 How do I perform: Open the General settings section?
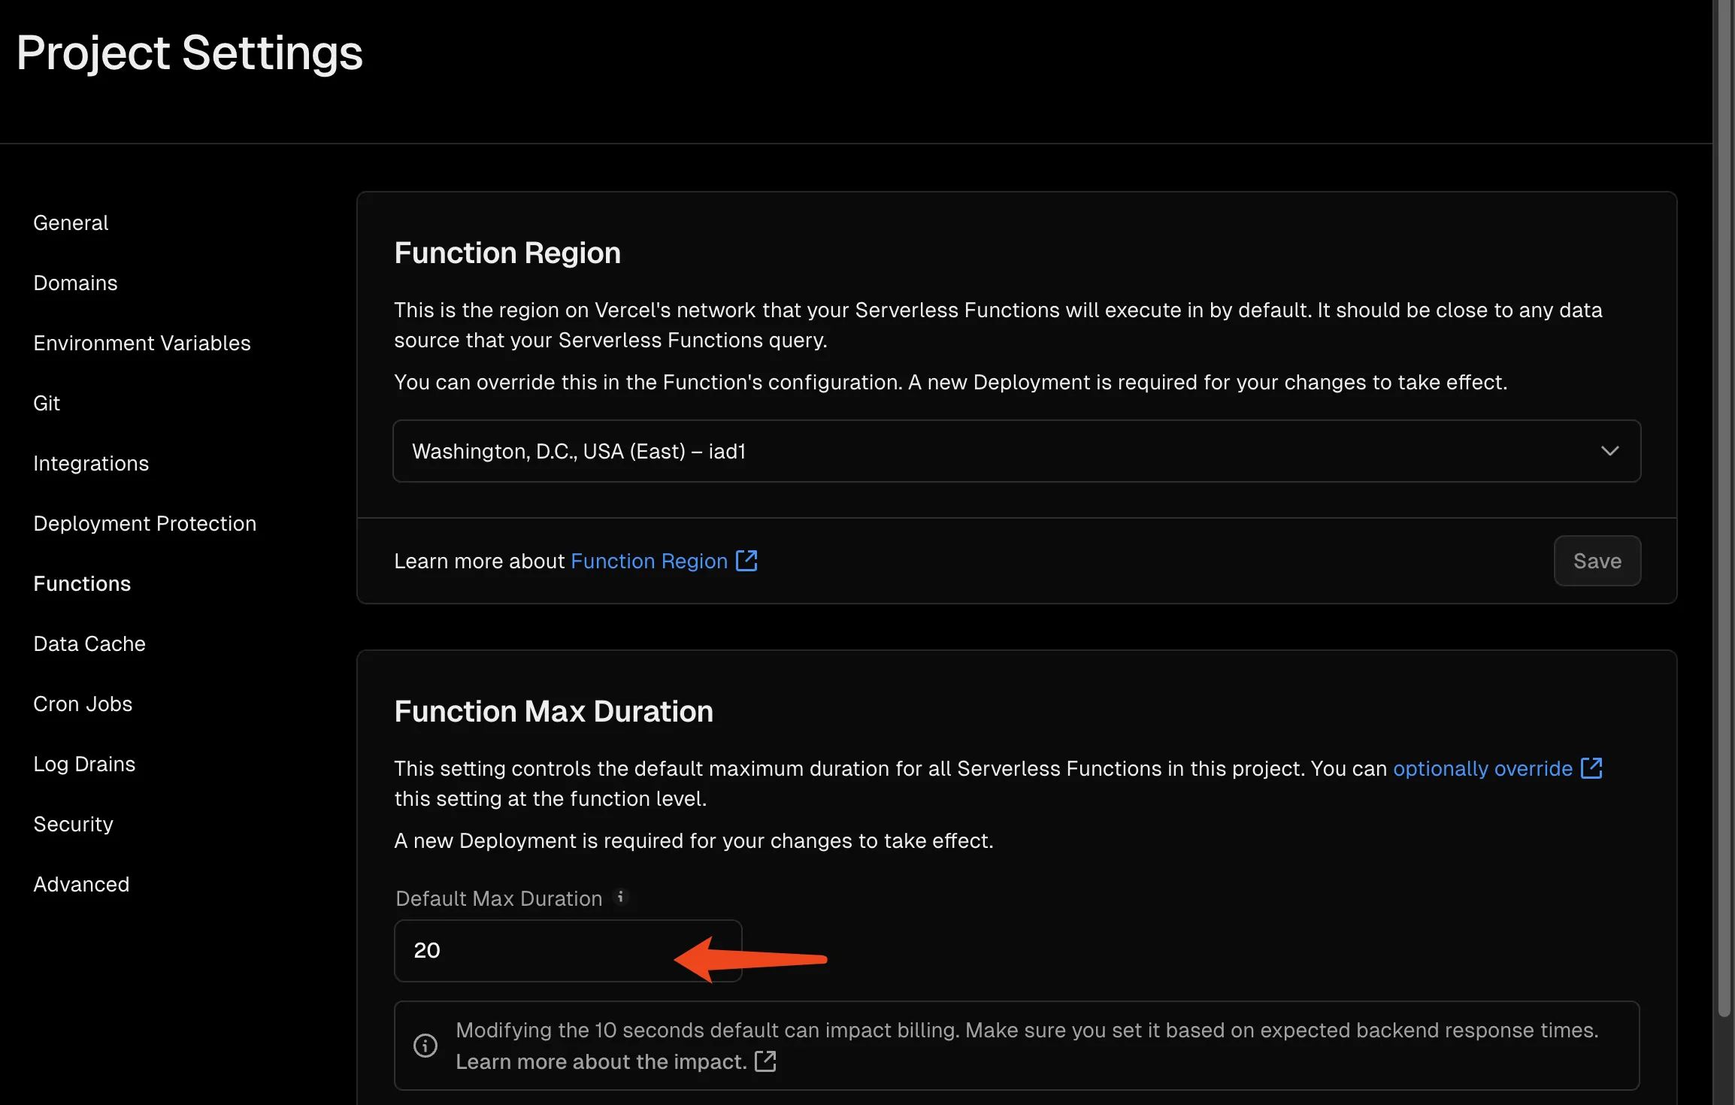(71, 223)
